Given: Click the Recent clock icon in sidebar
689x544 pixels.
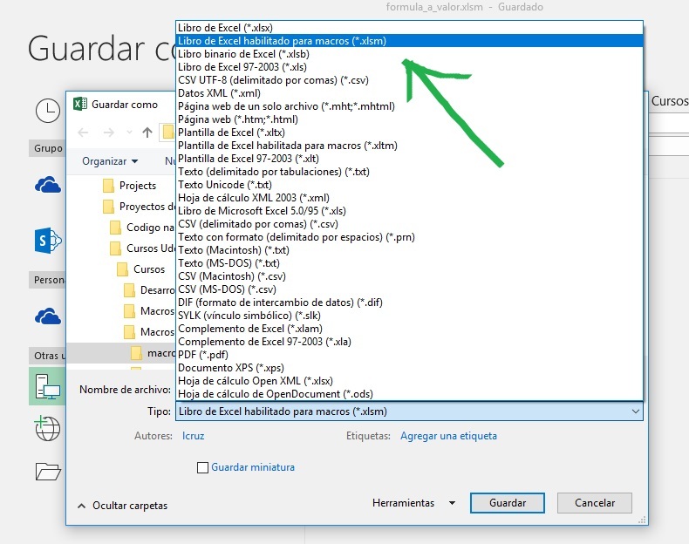Looking at the screenshot, I should click(48, 111).
